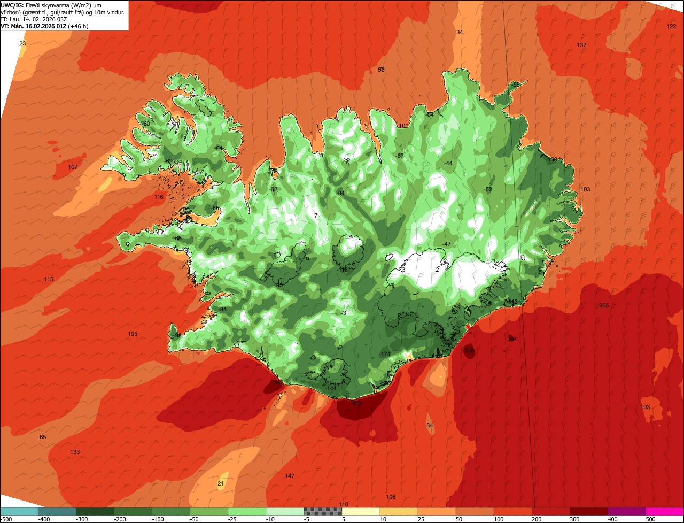Select the red-orange swatch between 100 and 200
This screenshot has height=523, width=684.
[512, 511]
